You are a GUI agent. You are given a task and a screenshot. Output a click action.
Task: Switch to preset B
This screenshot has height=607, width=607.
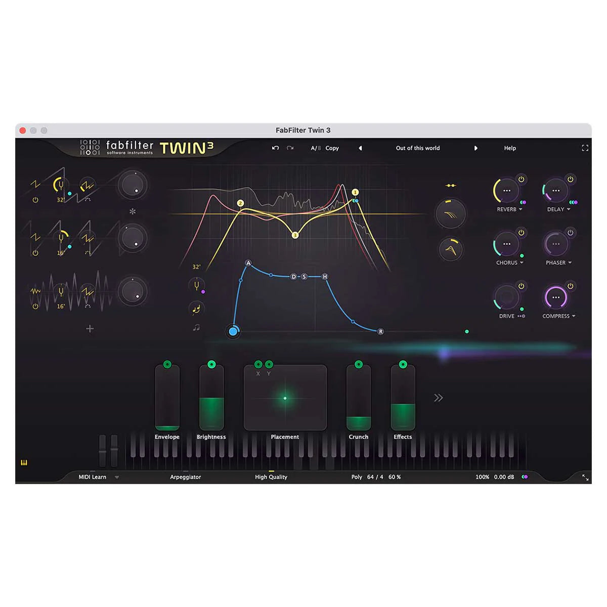pos(319,148)
